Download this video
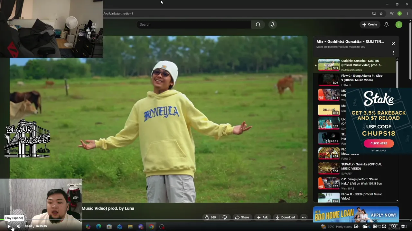 [285, 217]
